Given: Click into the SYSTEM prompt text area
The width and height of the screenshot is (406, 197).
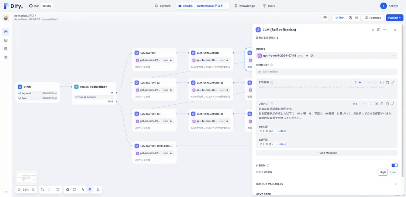Looking at the screenshot, I should [326, 92].
